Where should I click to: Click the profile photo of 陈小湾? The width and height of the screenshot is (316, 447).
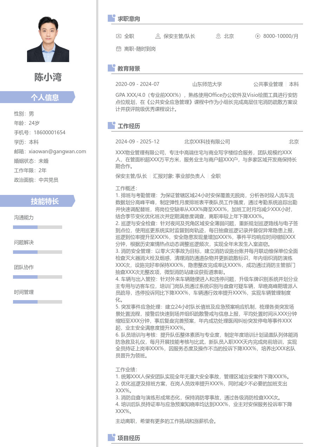pos(48,39)
